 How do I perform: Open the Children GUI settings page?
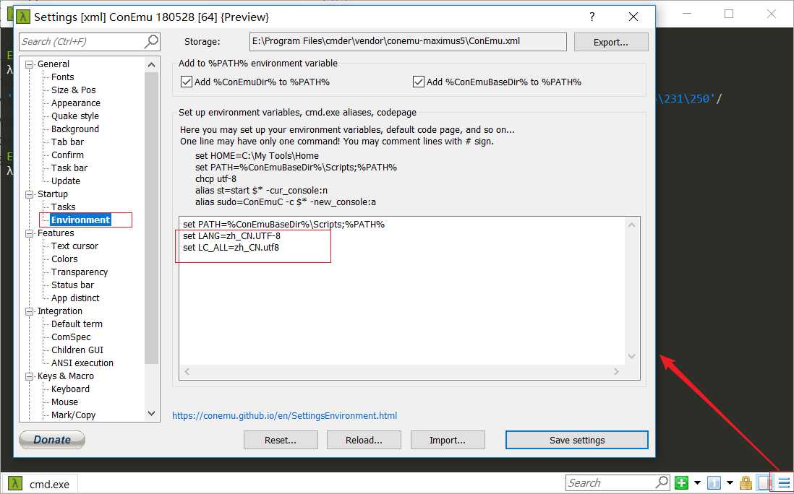(x=77, y=350)
